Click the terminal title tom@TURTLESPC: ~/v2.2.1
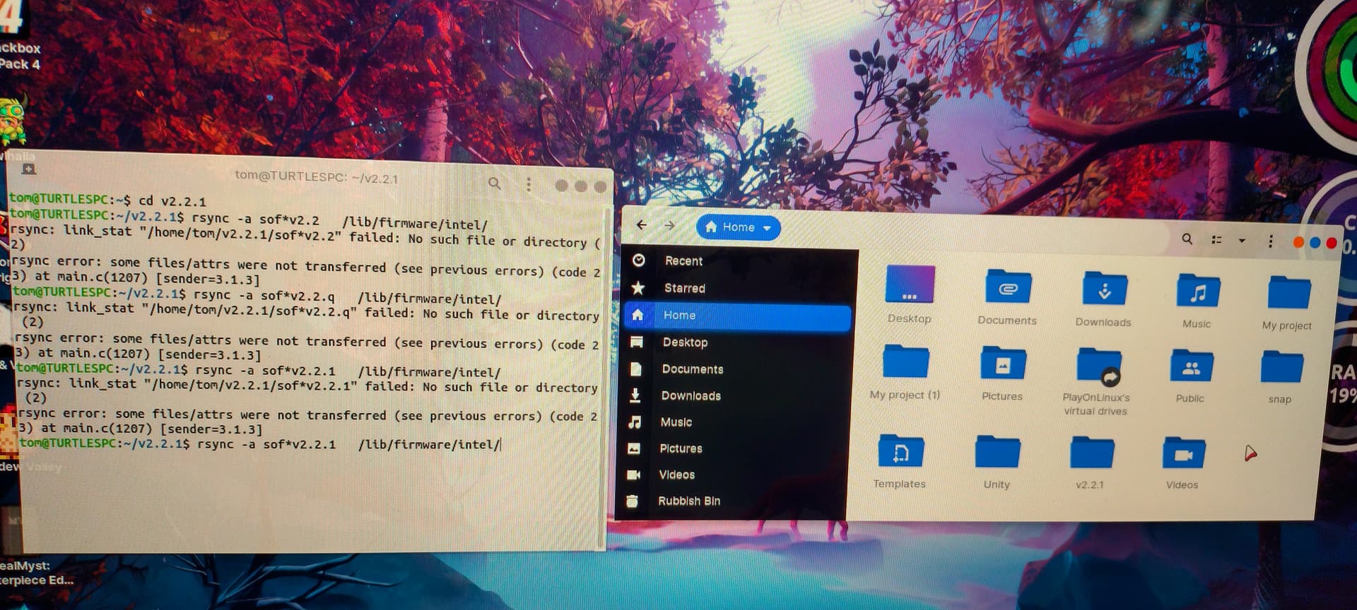1357x610 pixels. click(x=316, y=177)
